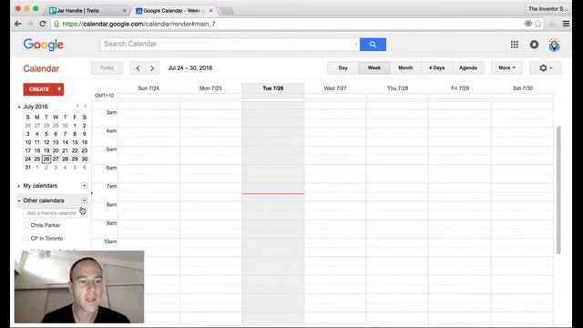The width and height of the screenshot is (583, 328).
Task: Go to next week arrow
Action: (152, 68)
